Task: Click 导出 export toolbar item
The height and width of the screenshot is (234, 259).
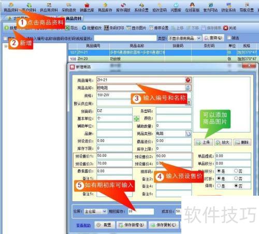Action: point(71,28)
